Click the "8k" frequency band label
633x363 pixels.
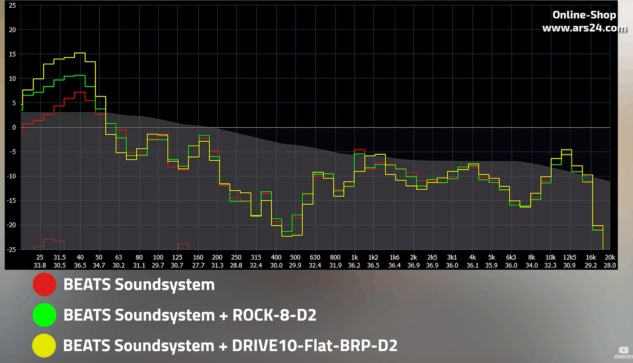click(532, 257)
